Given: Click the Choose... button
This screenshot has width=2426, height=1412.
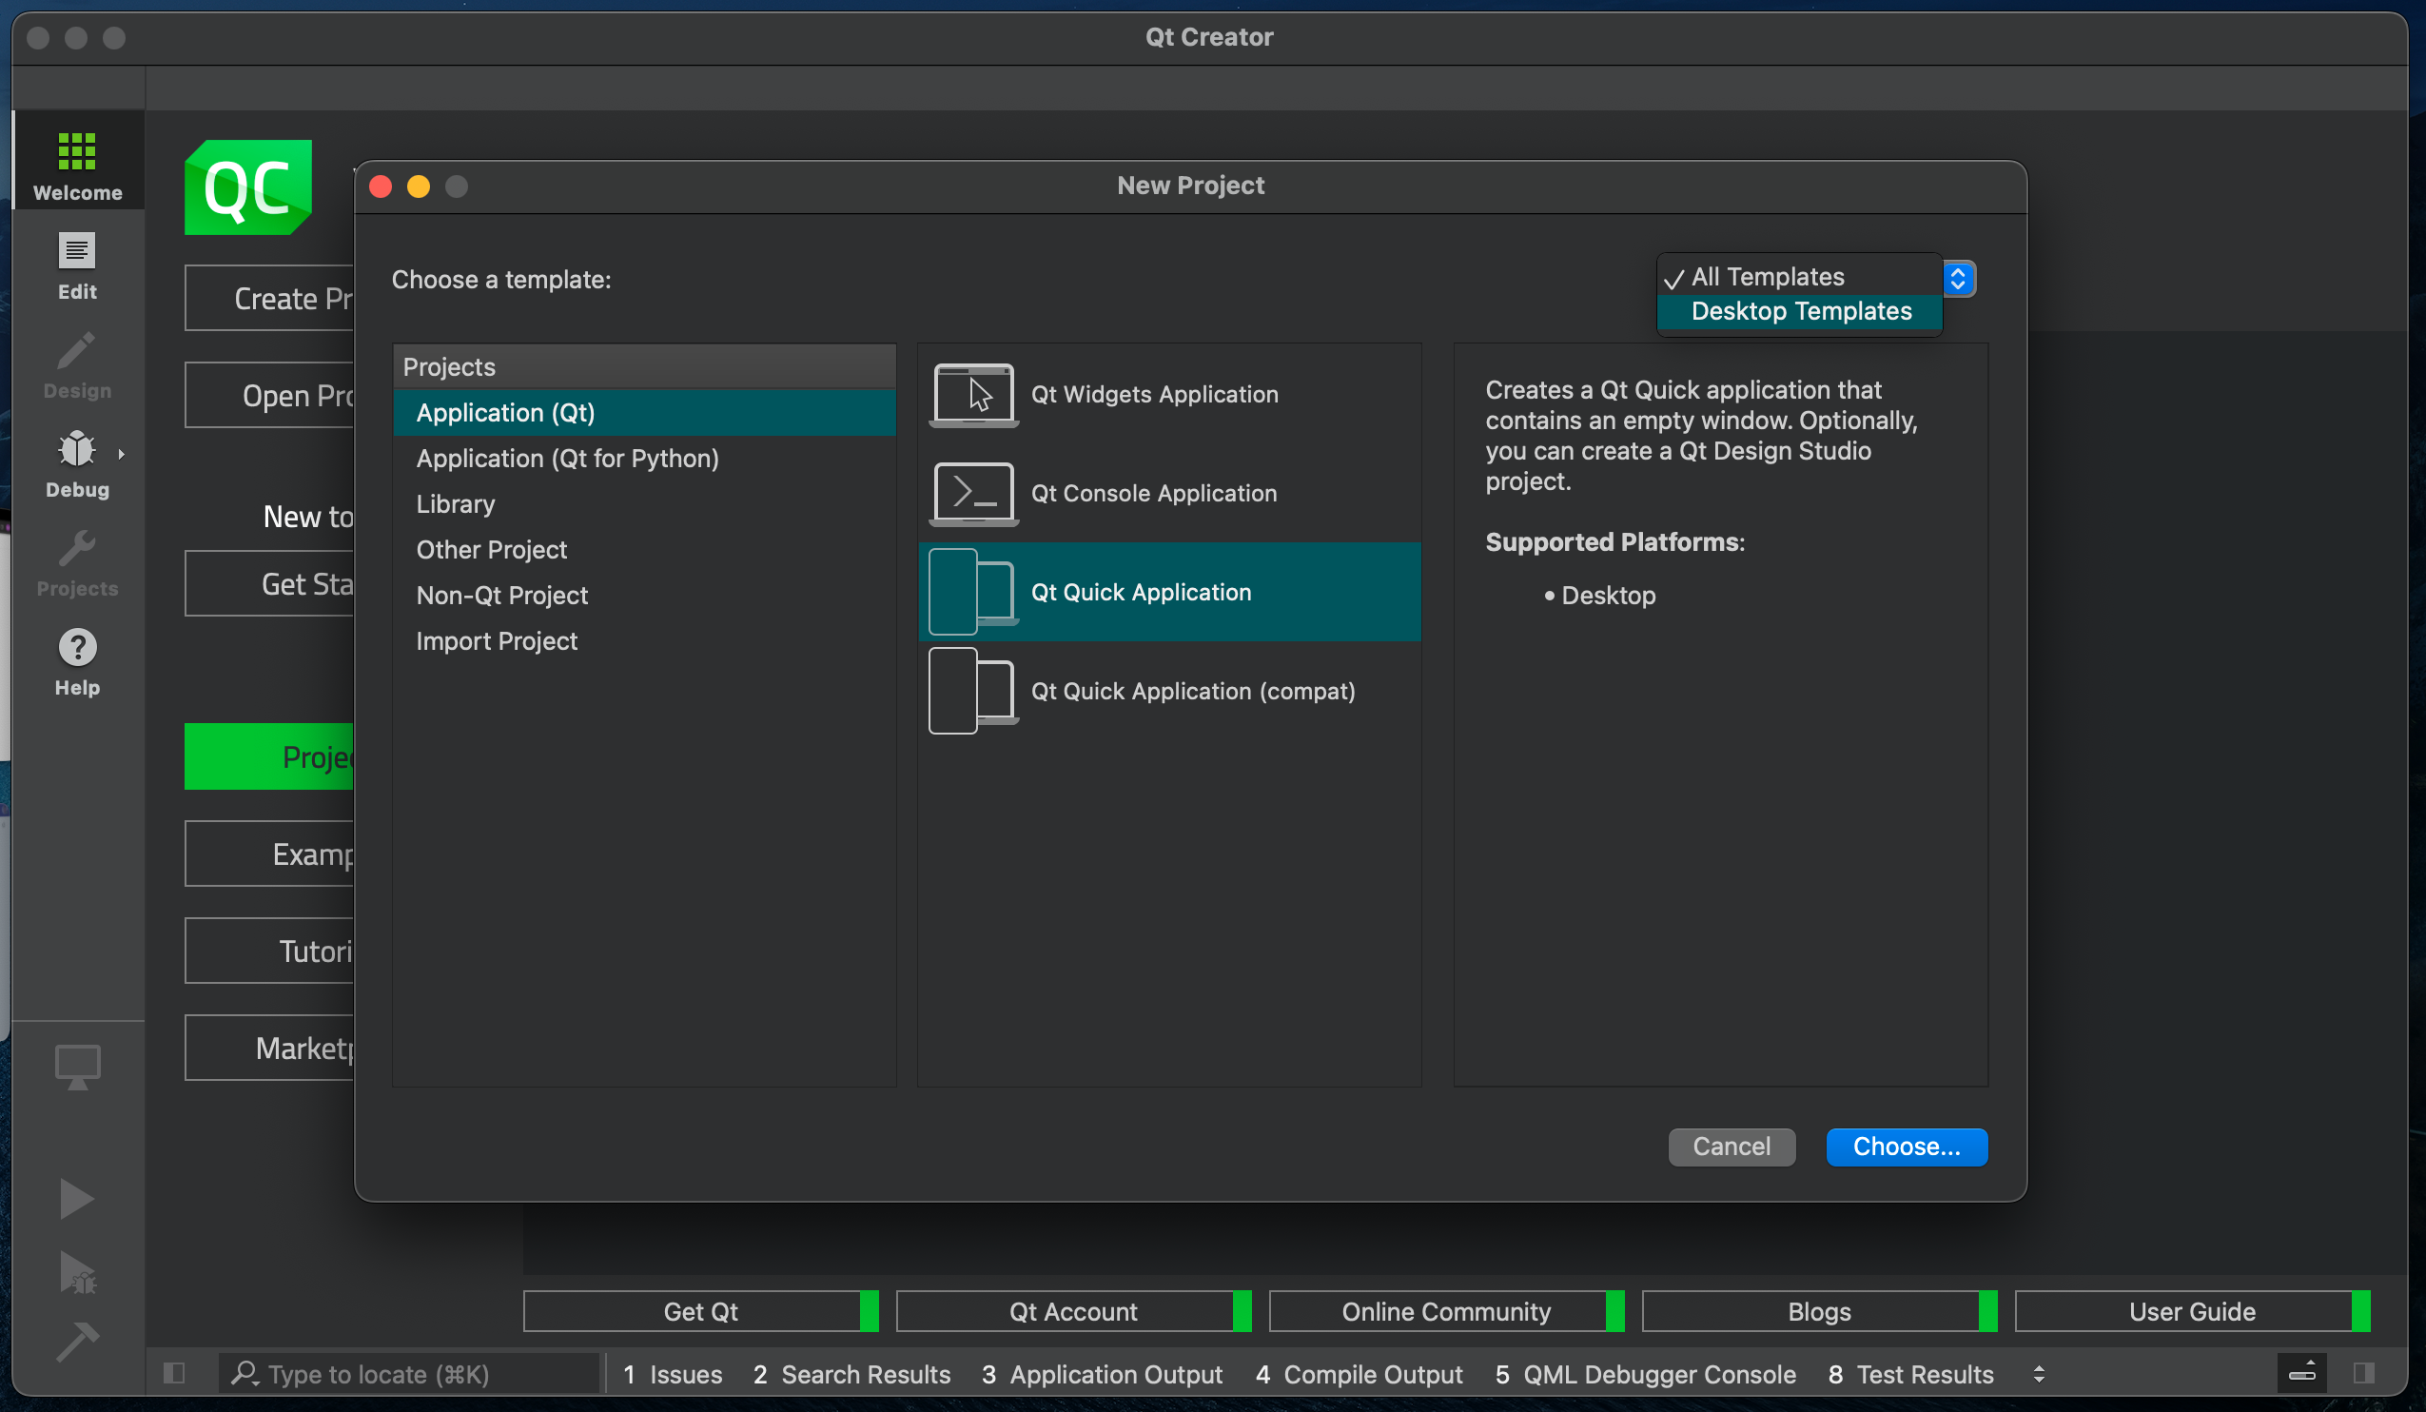Looking at the screenshot, I should [x=1906, y=1146].
